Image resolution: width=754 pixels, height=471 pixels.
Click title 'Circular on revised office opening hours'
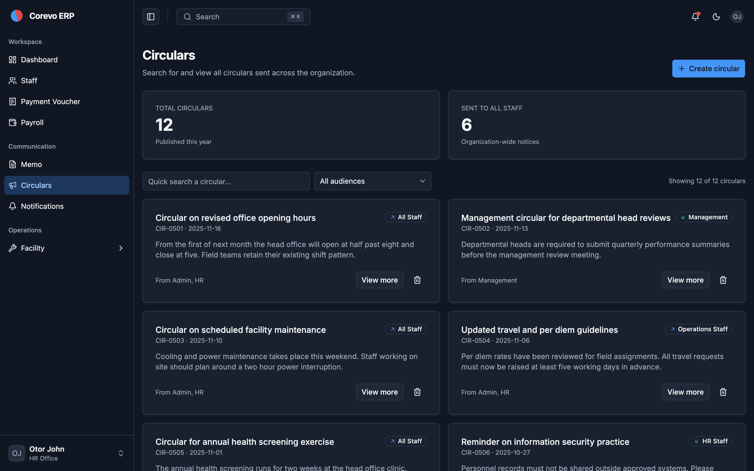(x=236, y=218)
